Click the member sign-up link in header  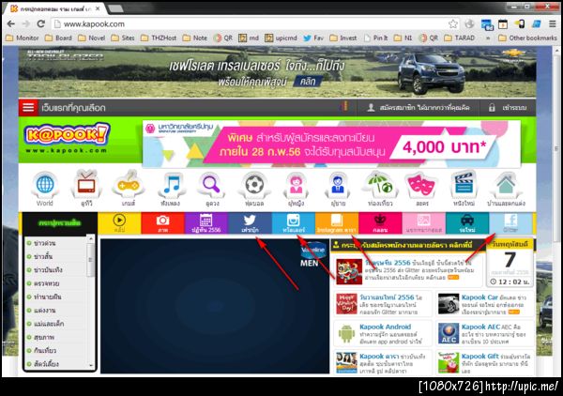418,107
